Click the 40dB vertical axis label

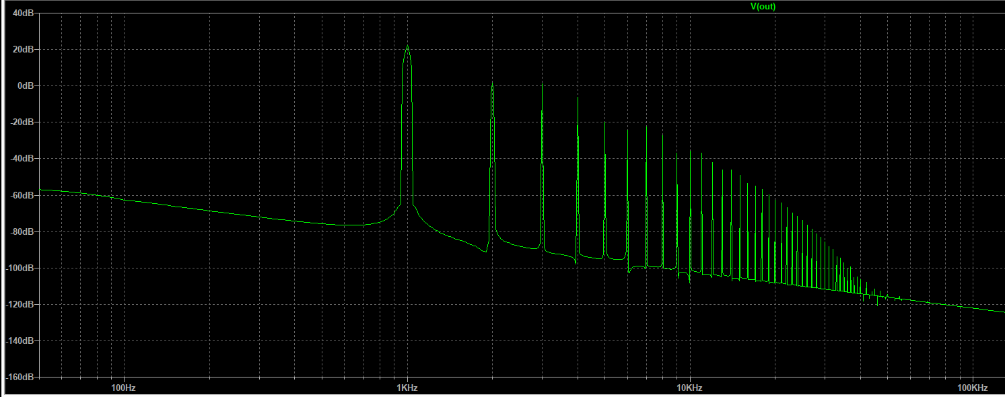(24, 13)
